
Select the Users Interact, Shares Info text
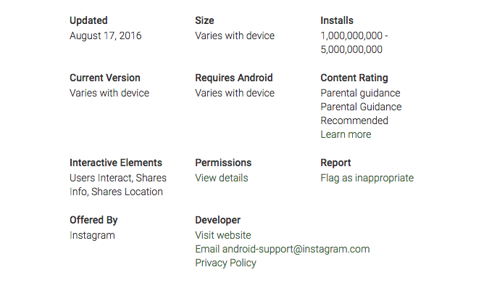(x=118, y=184)
